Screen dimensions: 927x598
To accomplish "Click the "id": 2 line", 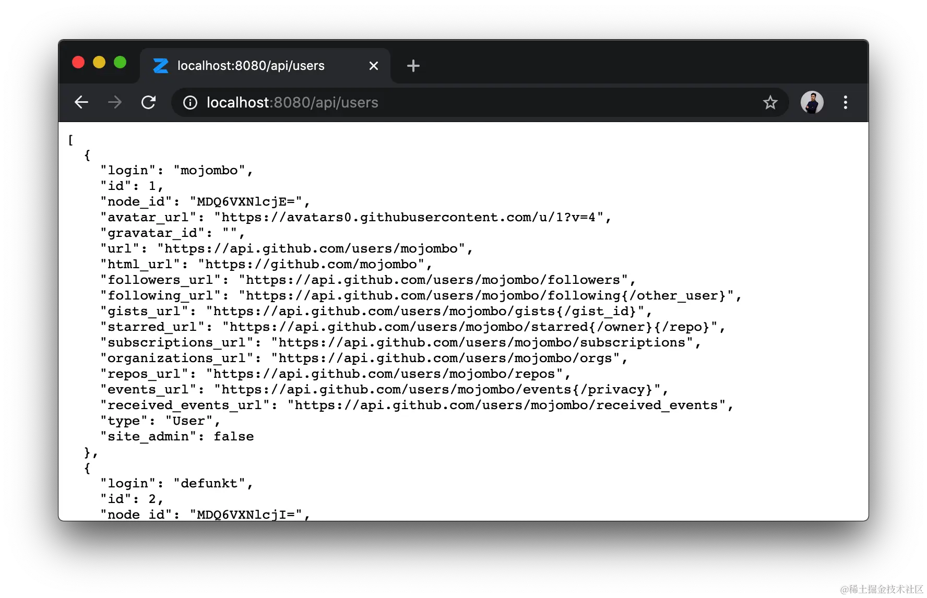I will pyautogui.click(x=132, y=499).
